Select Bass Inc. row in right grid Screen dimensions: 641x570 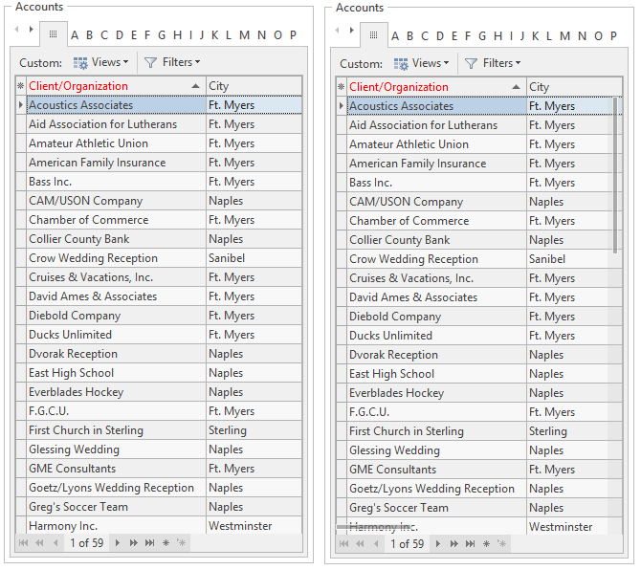click(479, 183)
